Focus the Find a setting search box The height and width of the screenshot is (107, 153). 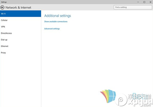[133, 7]
